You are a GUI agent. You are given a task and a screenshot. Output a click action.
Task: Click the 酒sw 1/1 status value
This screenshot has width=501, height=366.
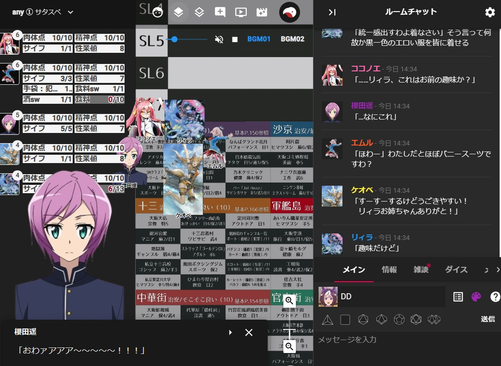coord(48,100)
